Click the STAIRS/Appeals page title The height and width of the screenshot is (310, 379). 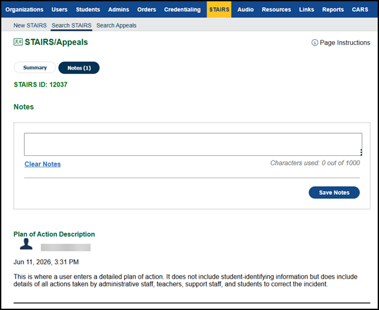56,42
